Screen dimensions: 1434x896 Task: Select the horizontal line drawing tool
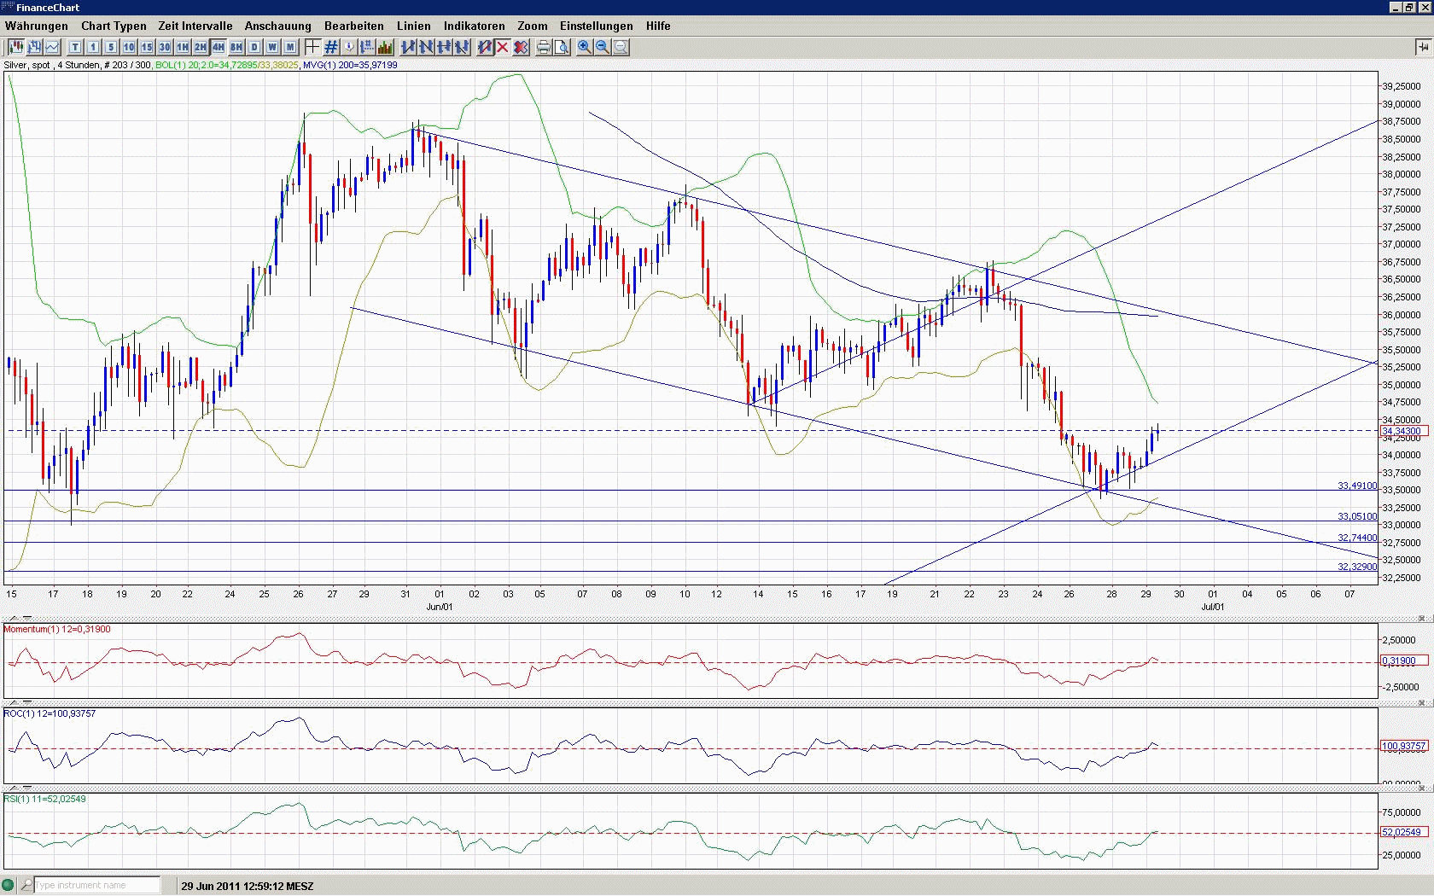444,47
